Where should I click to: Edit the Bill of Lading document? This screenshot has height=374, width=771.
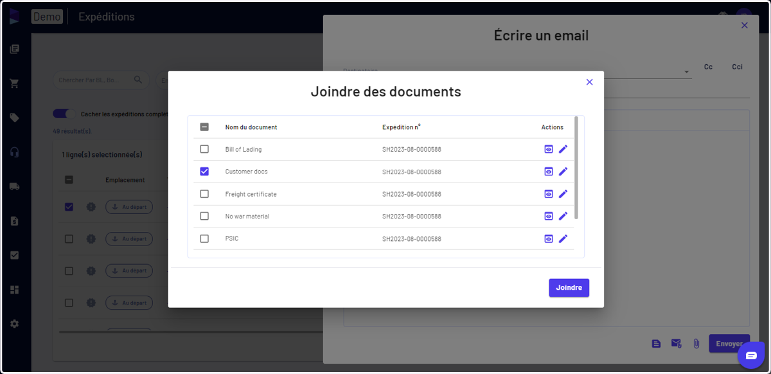coord(563,149)
